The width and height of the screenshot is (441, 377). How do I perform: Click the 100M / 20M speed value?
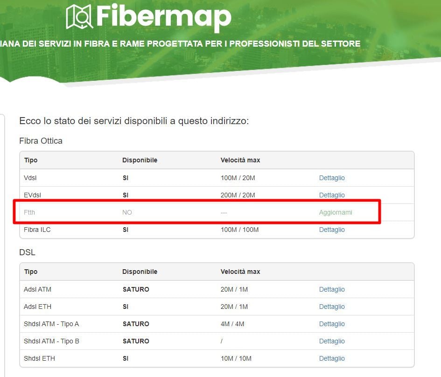point(238,178)
